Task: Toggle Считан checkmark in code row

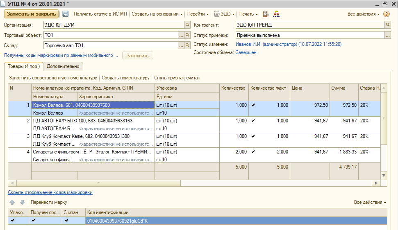Action: coord(66,220)
